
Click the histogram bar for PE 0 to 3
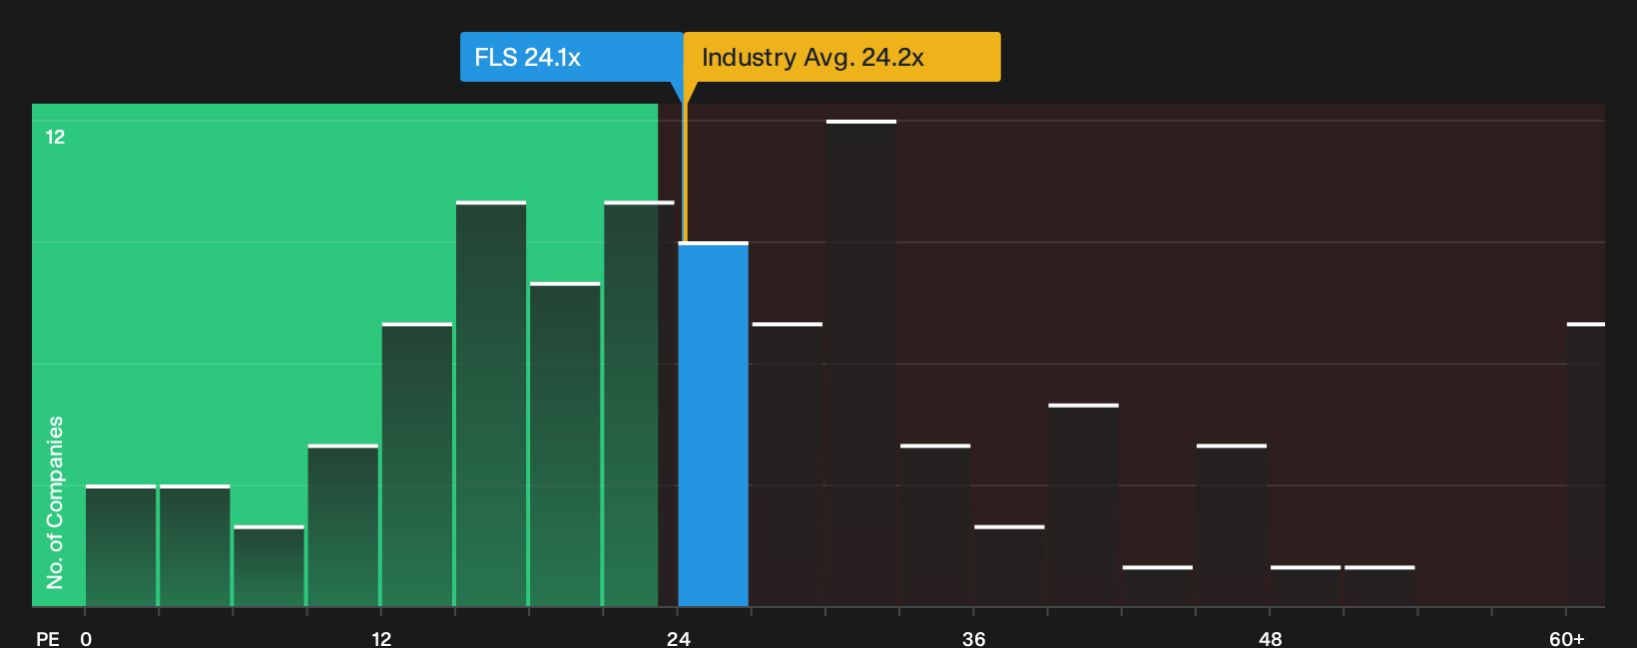tap(121, 546)
